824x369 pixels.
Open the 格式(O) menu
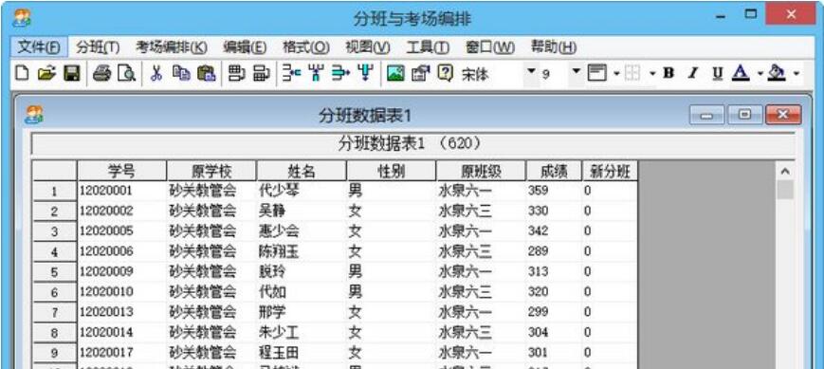coord(306,47)
